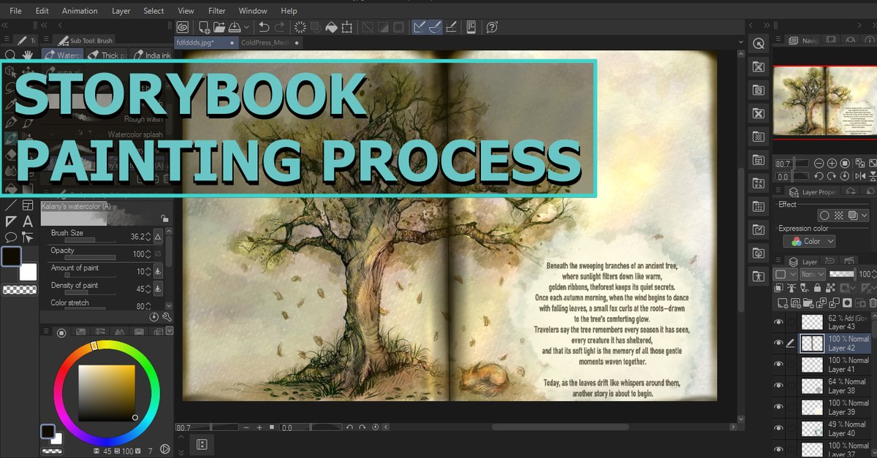This screenshot has height=458, width=877.
Task: Open the layer palette color dropdown
Action: [x=785, y=274]
